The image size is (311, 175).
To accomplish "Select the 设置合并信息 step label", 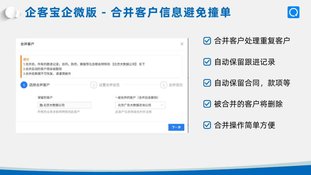I will click(x=109, y=85).
